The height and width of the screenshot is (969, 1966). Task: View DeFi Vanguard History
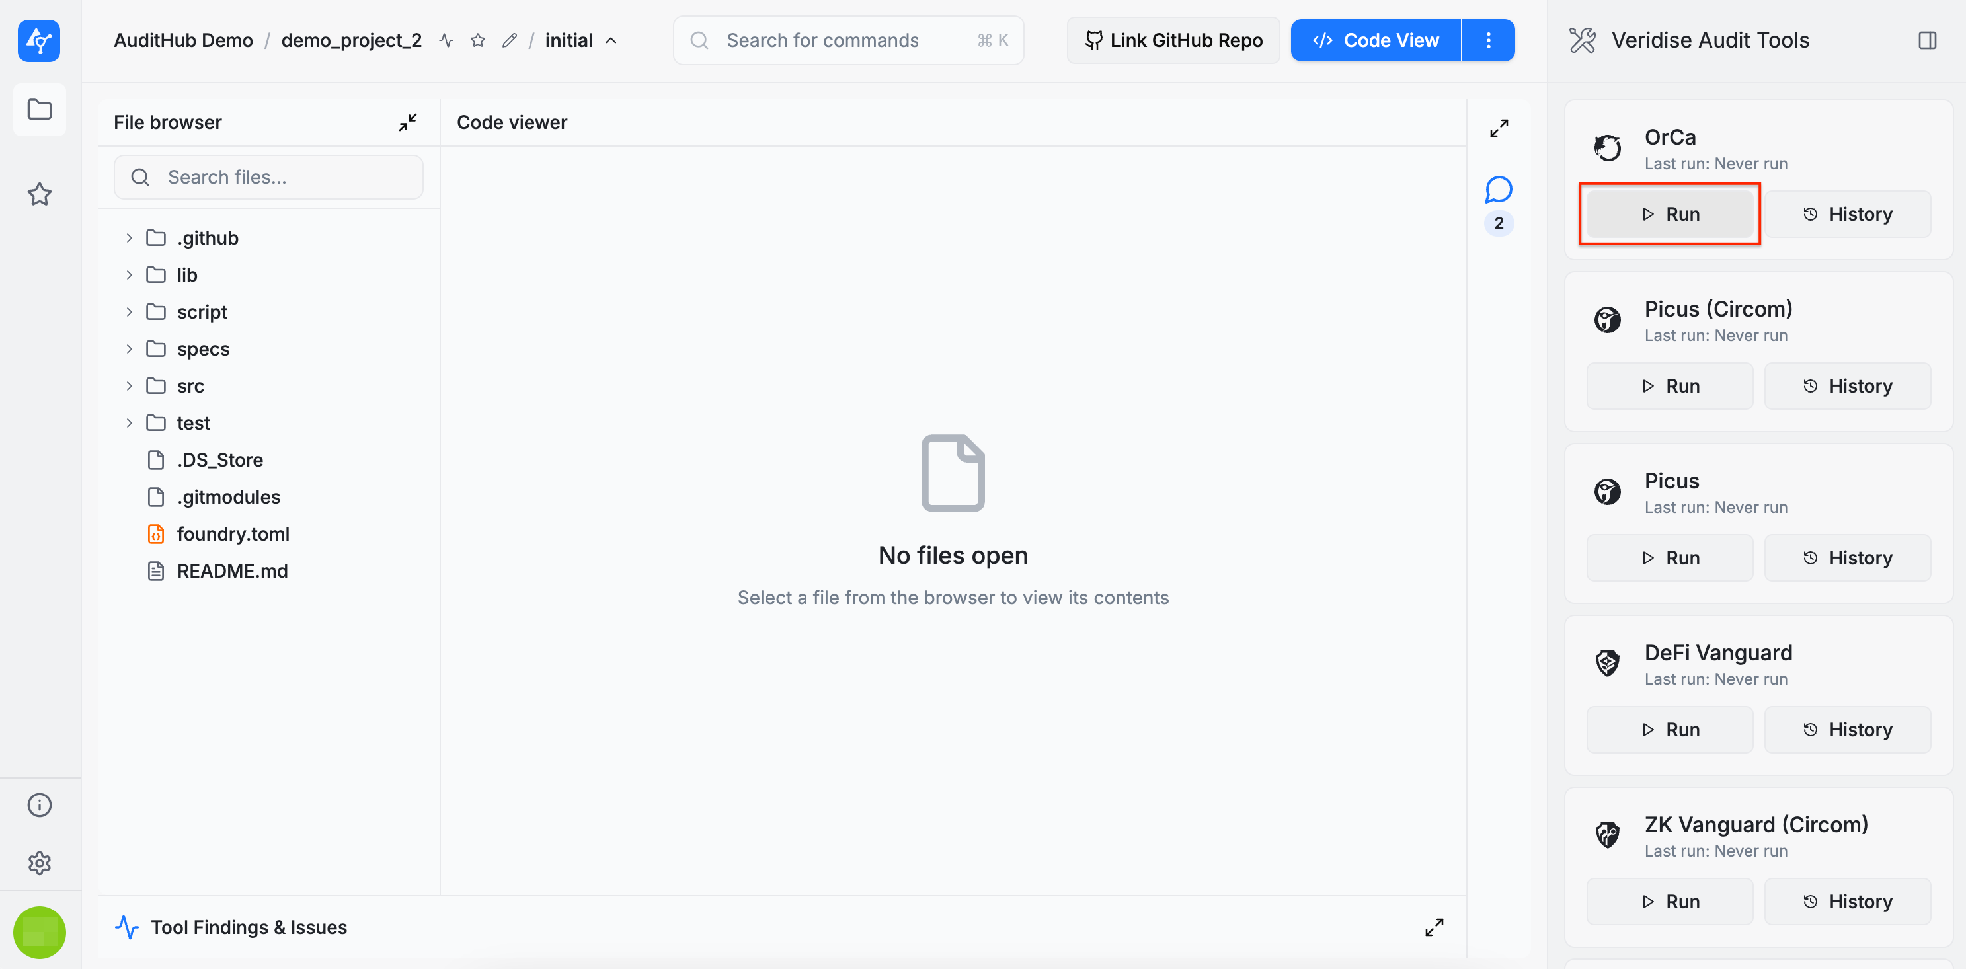click(x=1848, y=730)
